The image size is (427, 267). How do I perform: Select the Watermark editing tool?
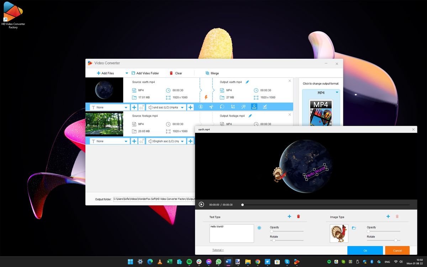pyautogui.click(x=254, y=107)
